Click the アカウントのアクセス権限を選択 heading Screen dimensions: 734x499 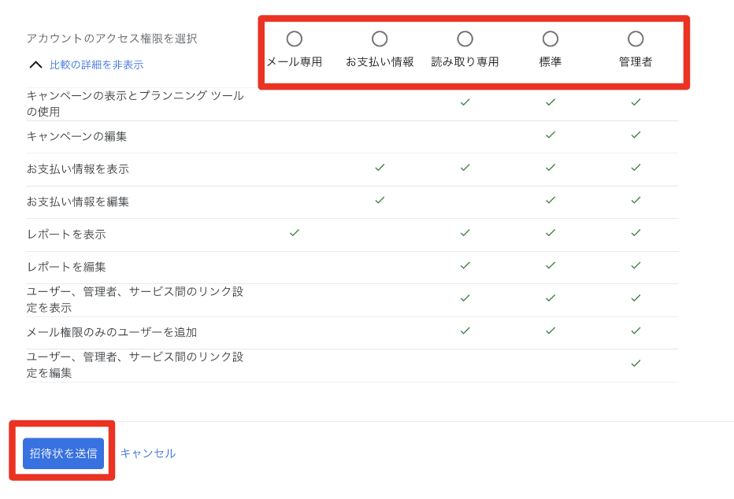[x=112, y=39]
